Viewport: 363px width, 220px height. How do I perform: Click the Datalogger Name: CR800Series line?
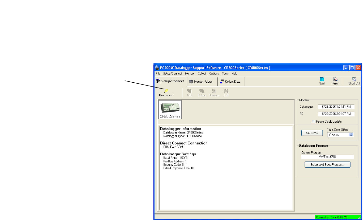point(183,133)
